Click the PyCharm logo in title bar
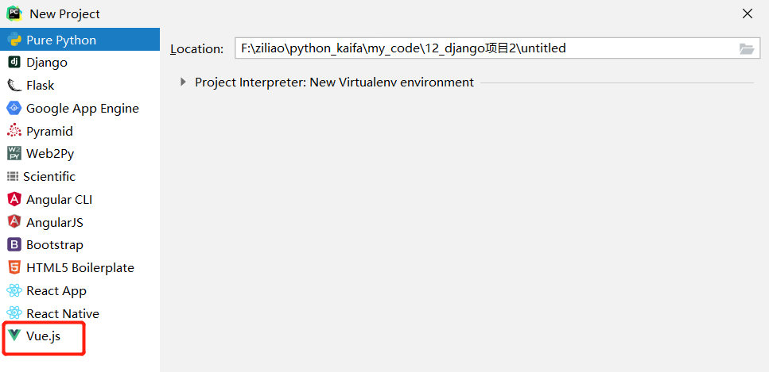The height and width of the screenshot is (372, 769). (14, 13)
